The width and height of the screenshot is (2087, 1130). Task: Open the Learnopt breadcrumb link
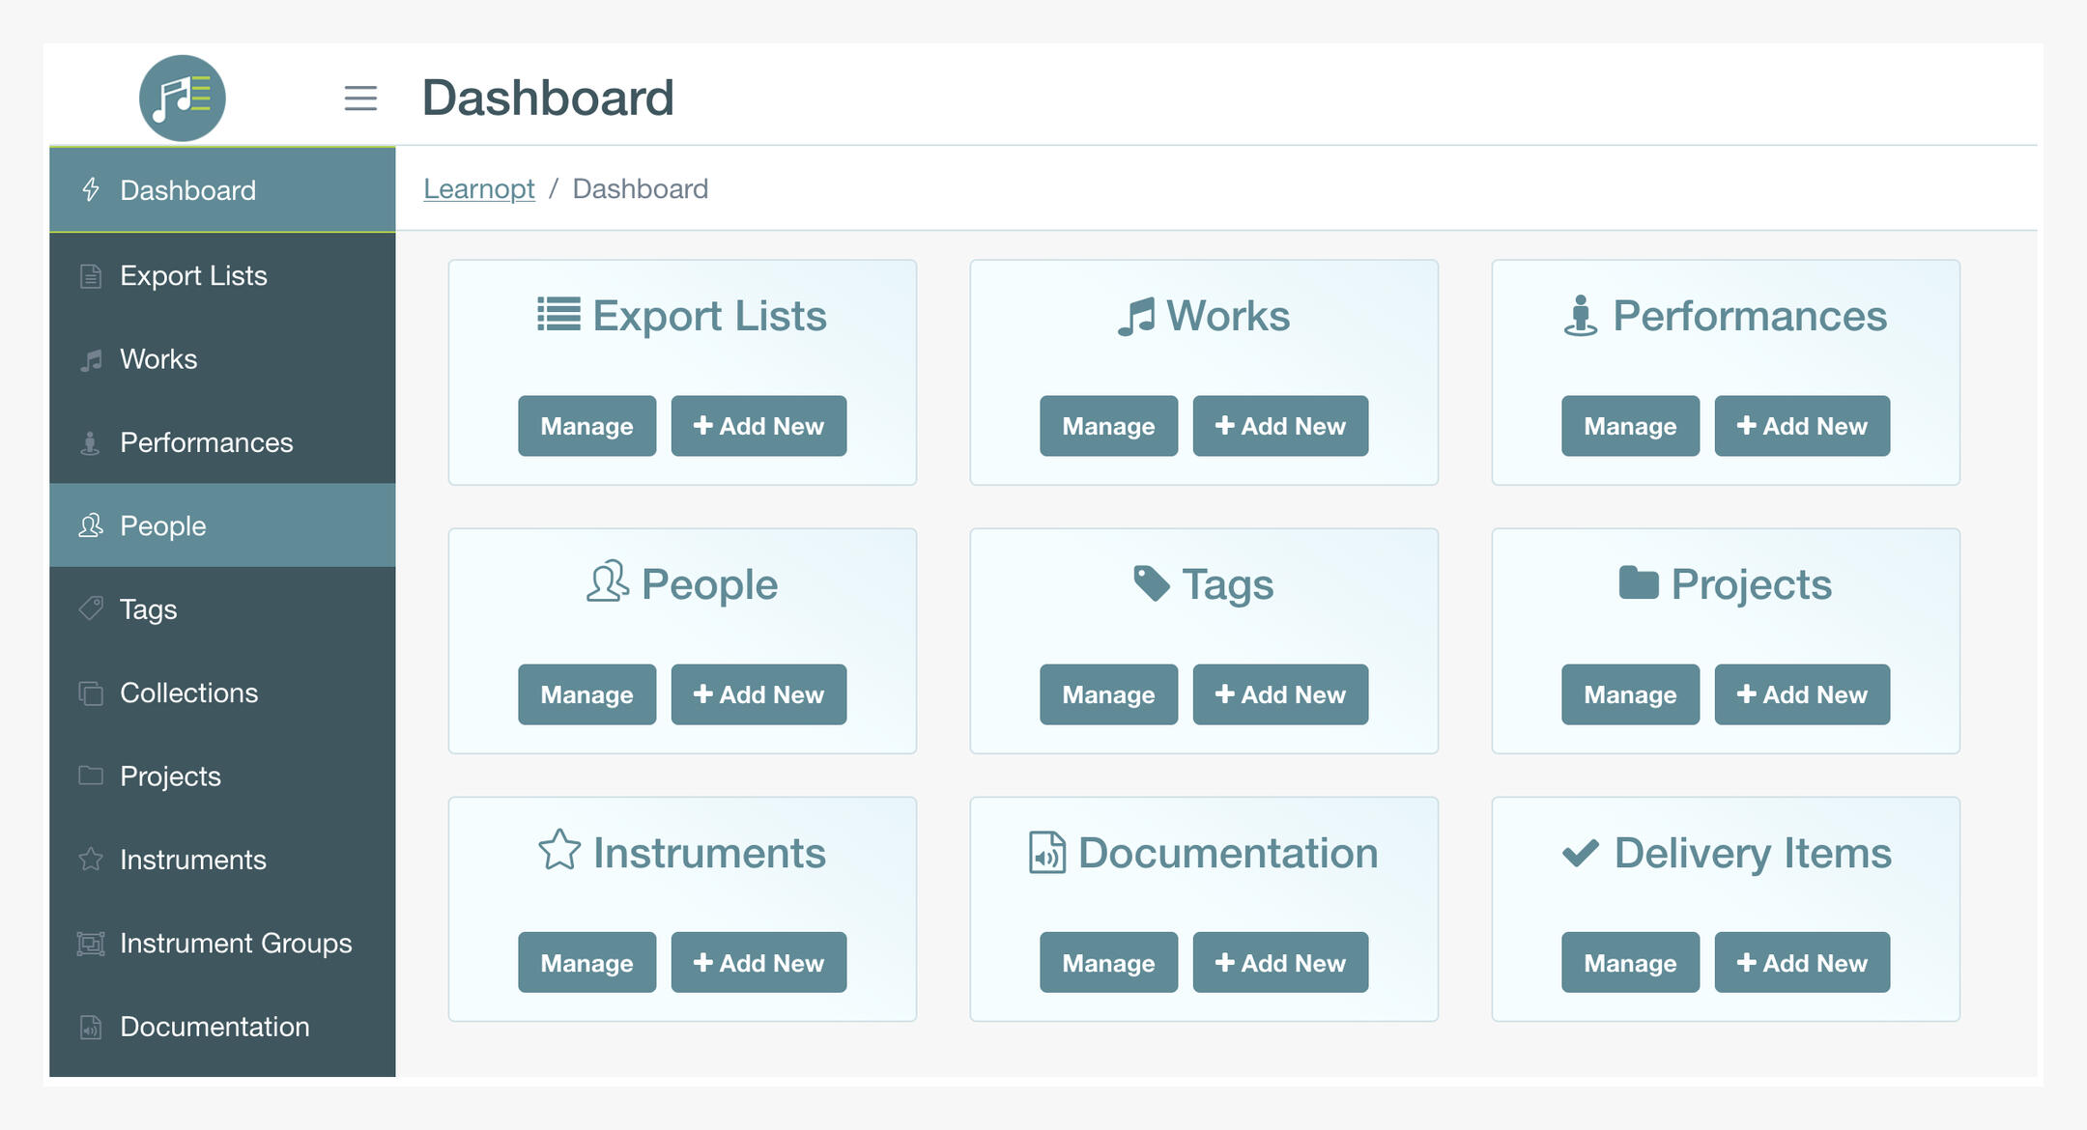478,188
